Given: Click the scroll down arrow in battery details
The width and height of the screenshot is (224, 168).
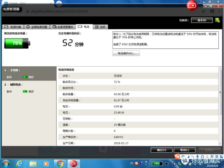Looking at the screenshot, I should click(x=220, y=144).
